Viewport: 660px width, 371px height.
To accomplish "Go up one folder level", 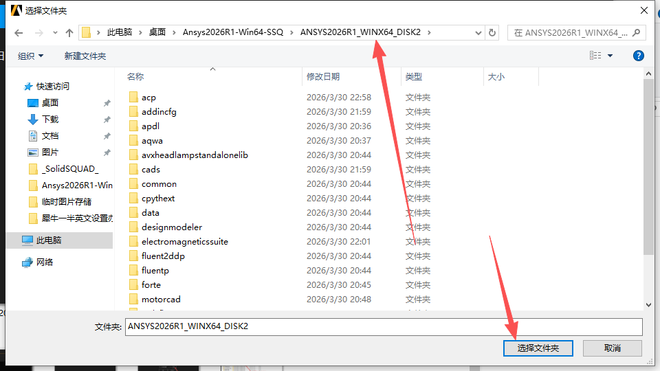I will click(x=69, y=33).
